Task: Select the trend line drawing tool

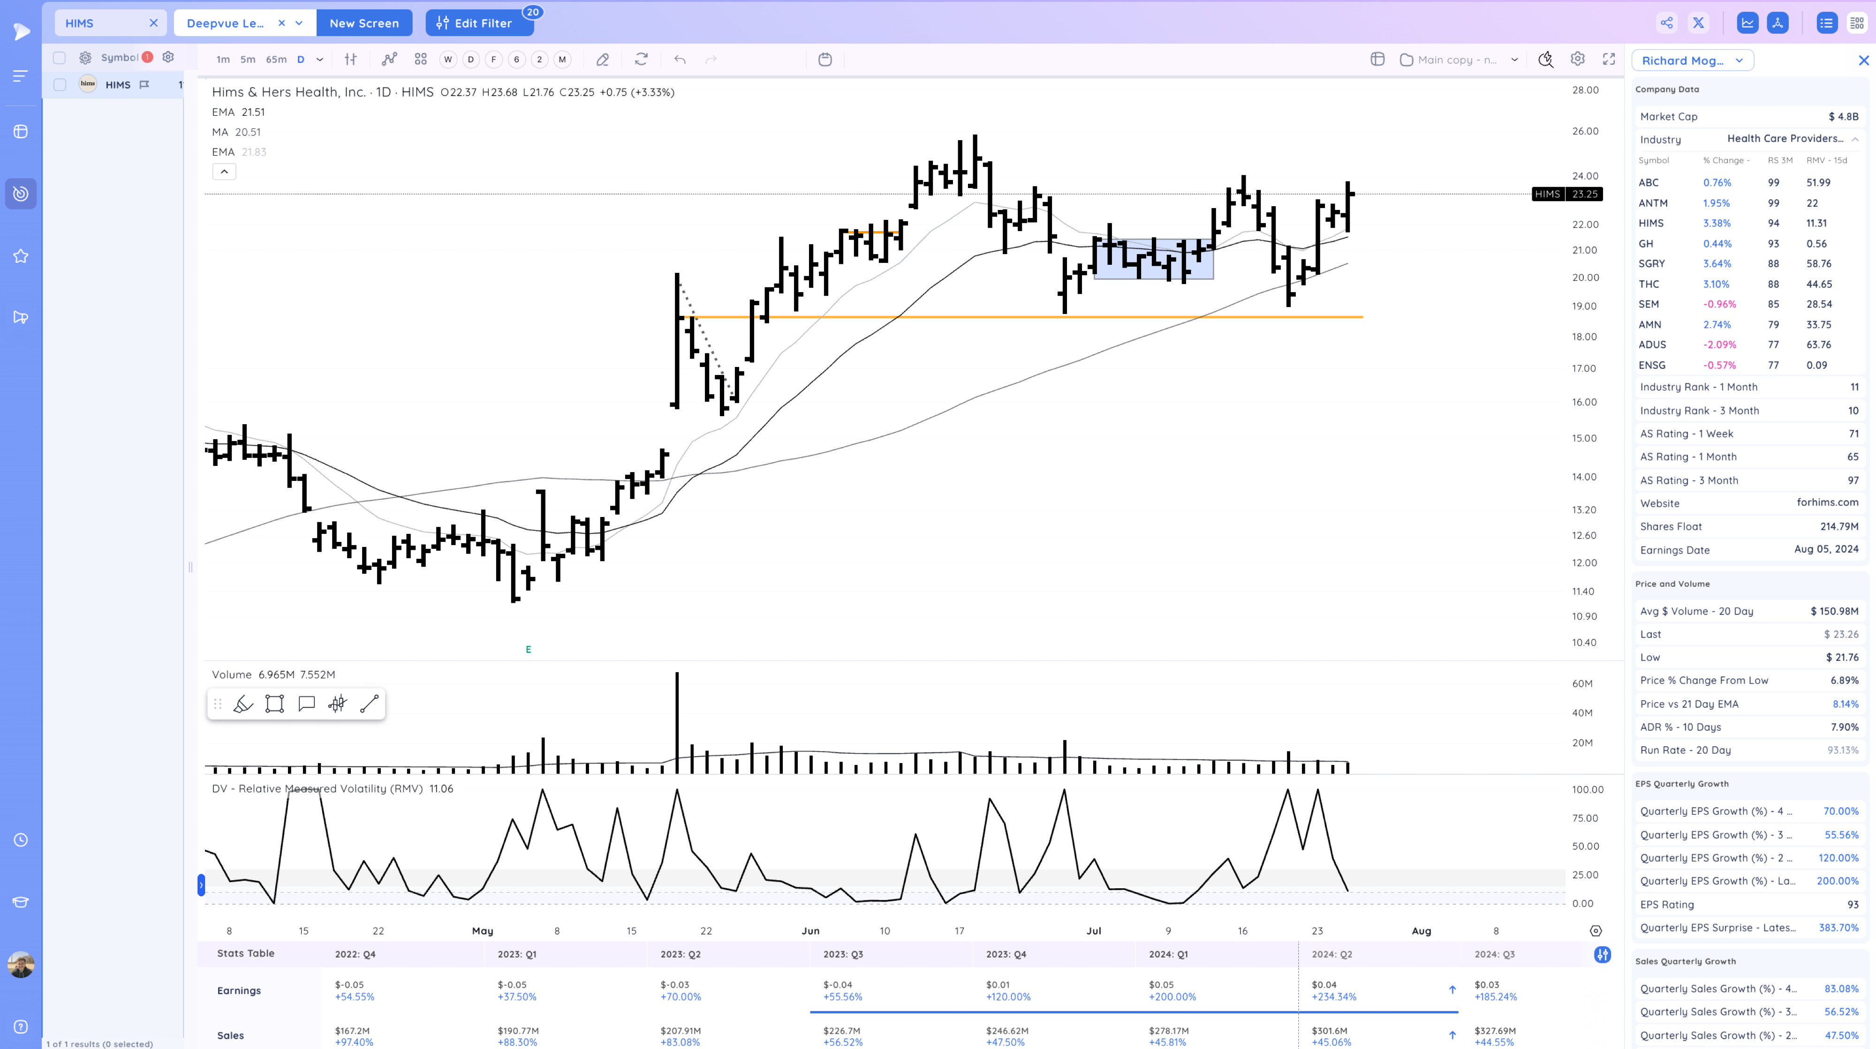Action: tap(369, 703)
